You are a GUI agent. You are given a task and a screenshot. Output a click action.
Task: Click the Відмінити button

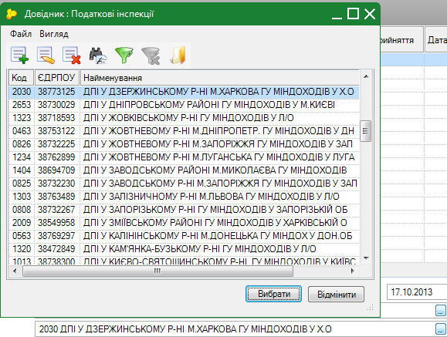point(336,295)
